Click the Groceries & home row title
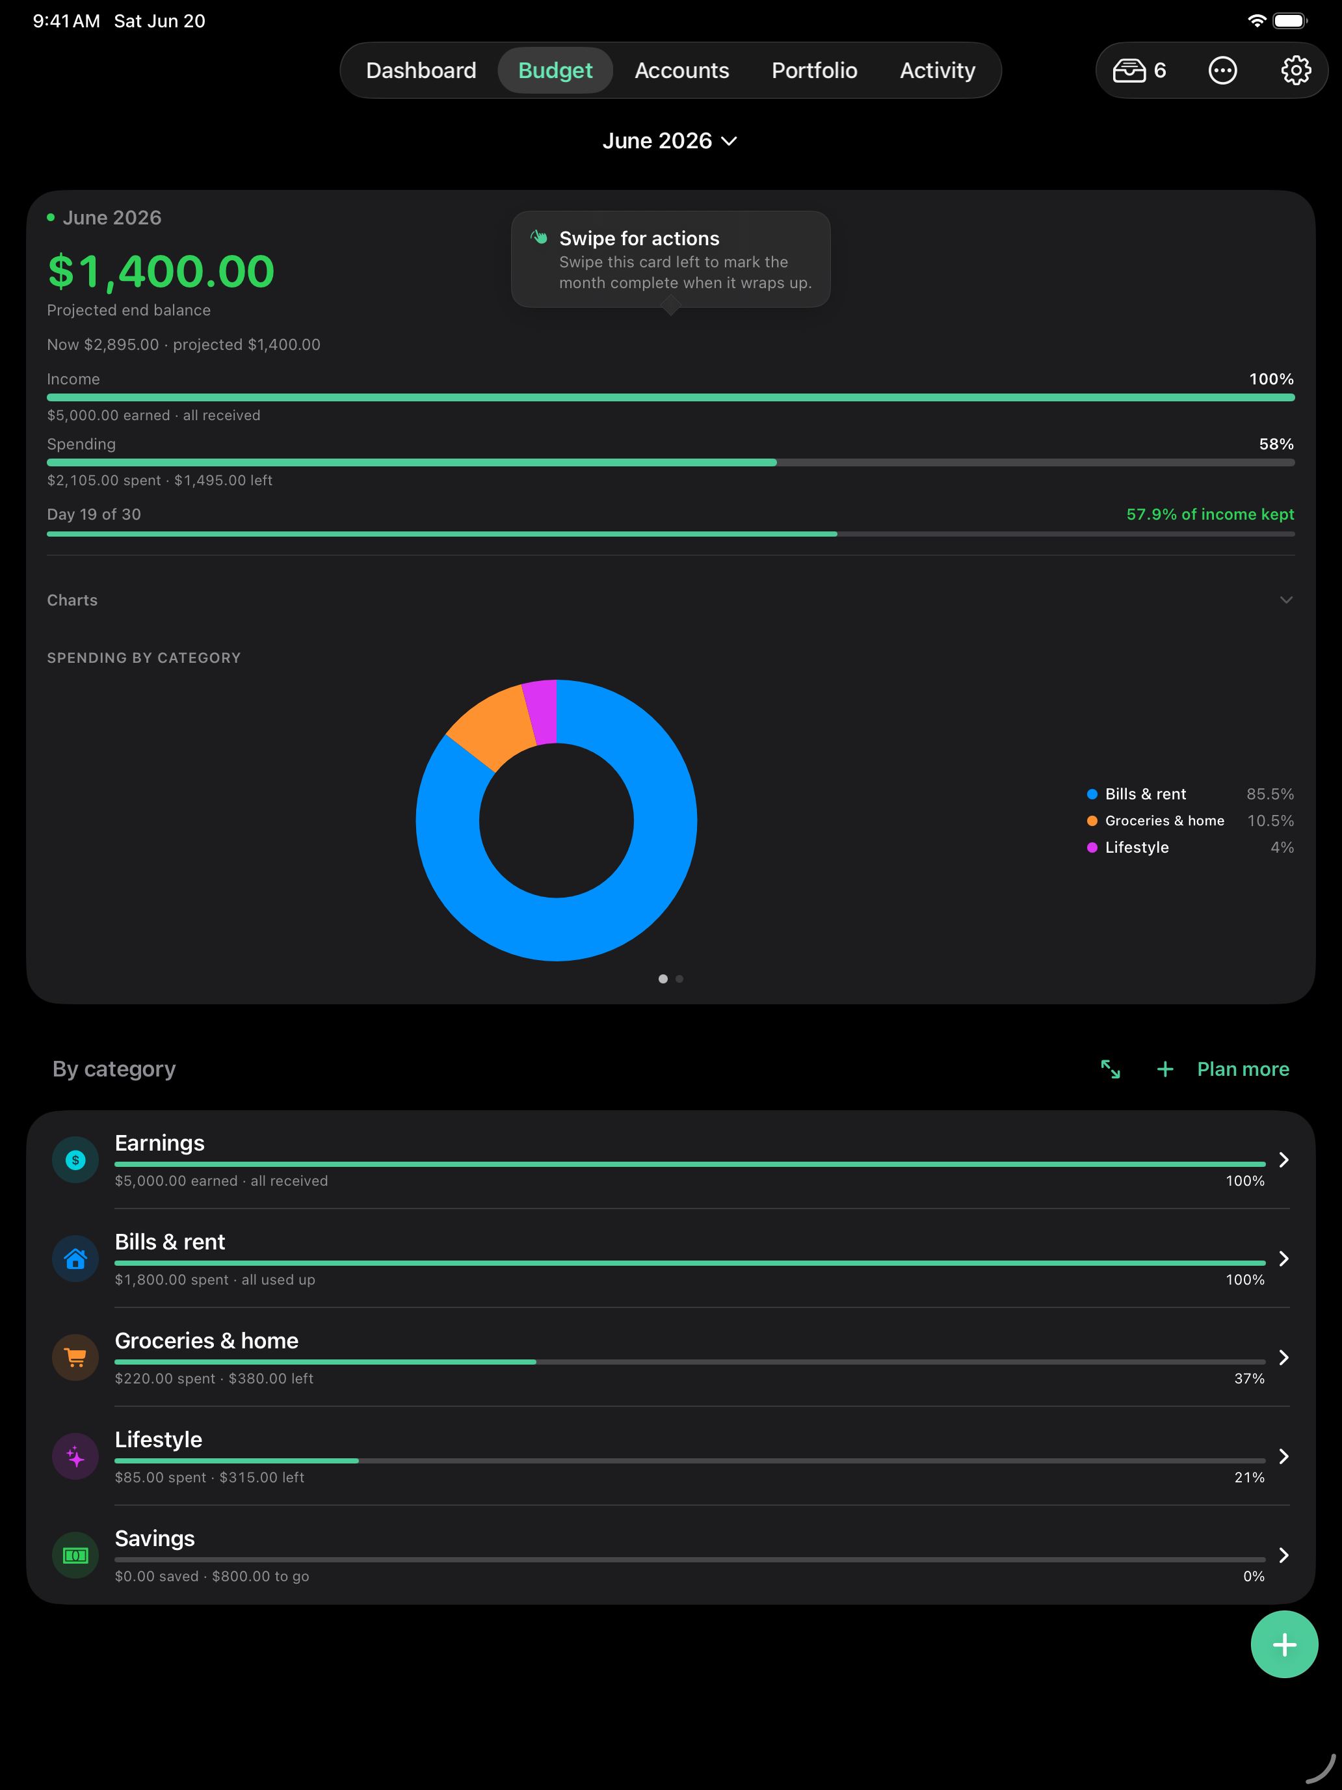Image resolution: width=1342 pixels, height=1790 pixels. [x=206, y=1340]
